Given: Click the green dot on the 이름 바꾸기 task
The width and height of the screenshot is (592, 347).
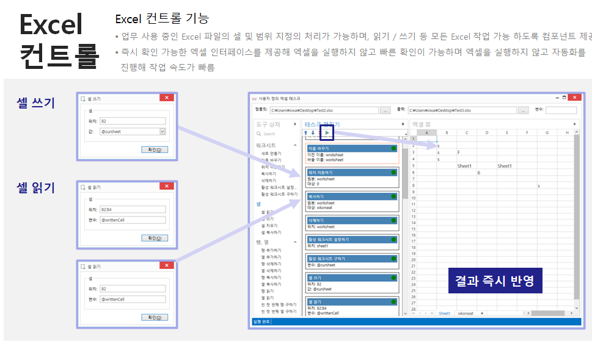Looking at the screenshot, I should coord(394,148).
